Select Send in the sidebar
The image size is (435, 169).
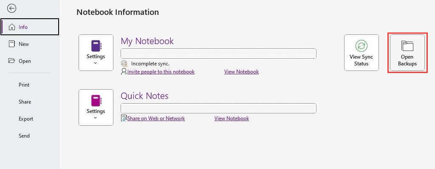[x=24, y=136]
